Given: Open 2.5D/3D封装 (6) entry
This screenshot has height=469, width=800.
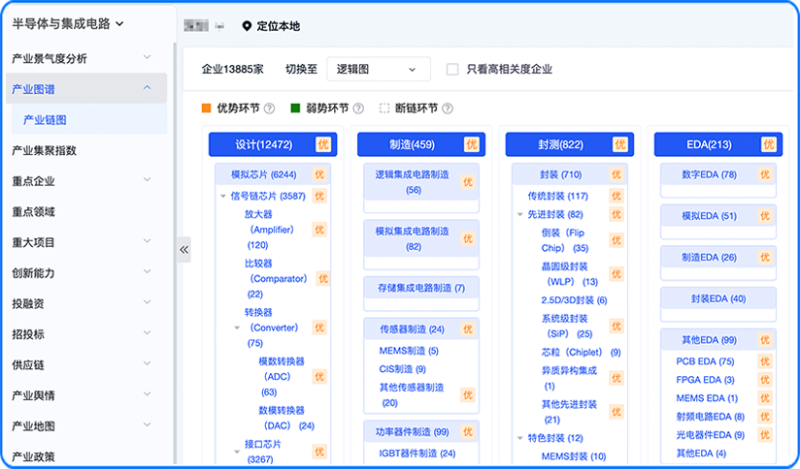Looking at the screenshot, I should click(574, 300).
